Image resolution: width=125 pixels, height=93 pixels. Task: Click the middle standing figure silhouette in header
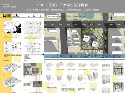pyautogui.click(x=34, y=16)
